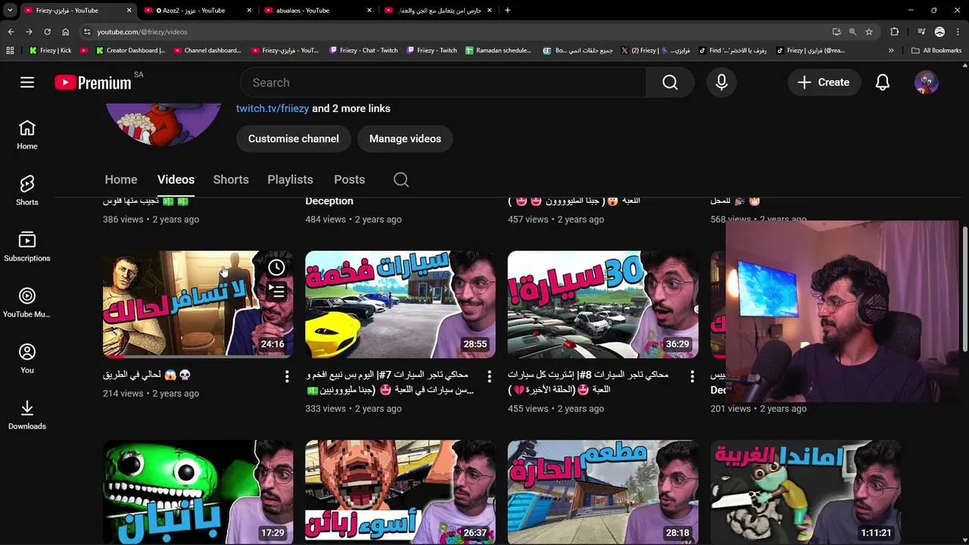Click the Create button
The height and width of the screenshot is (545, 969).
[x=824, y=83]
